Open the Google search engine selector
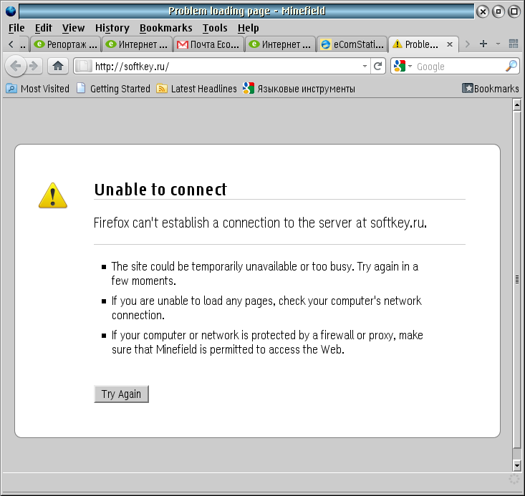The width and height of the screenshot is (525, 496). click(403, 66)
